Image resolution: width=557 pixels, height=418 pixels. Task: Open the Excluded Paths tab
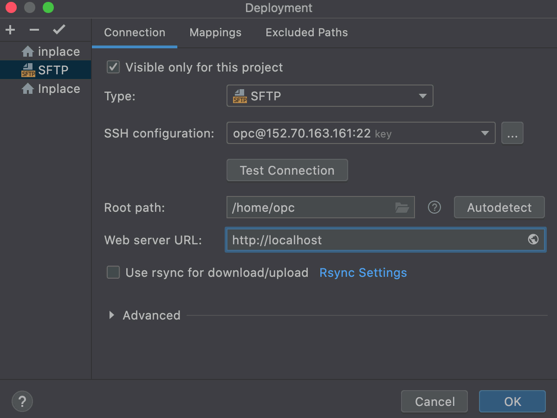point(306,33)
